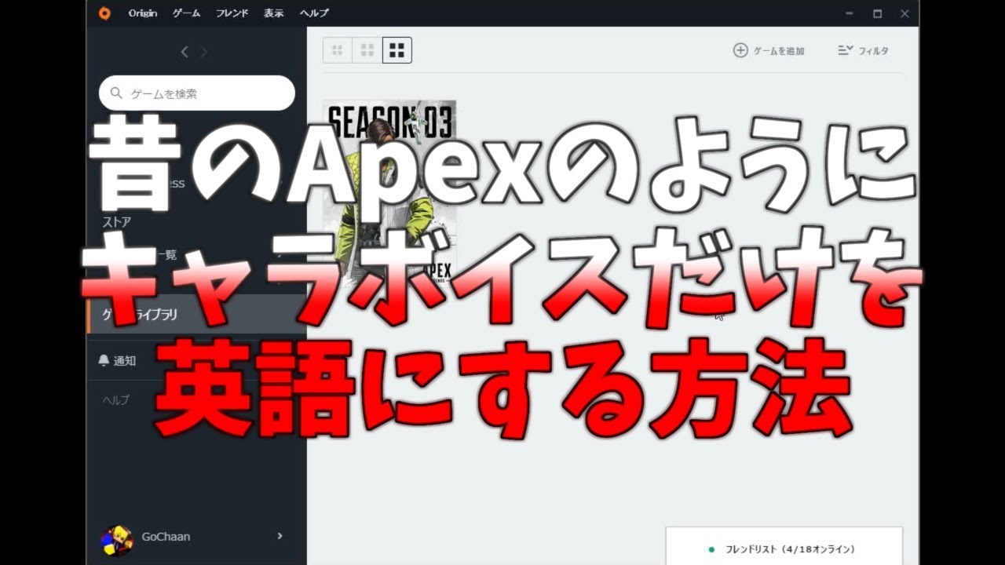Switch to small grid view
The image size is (1005, 565).
coord(338,50)
